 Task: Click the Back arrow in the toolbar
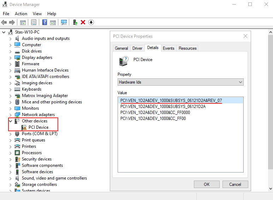[4, 22]
